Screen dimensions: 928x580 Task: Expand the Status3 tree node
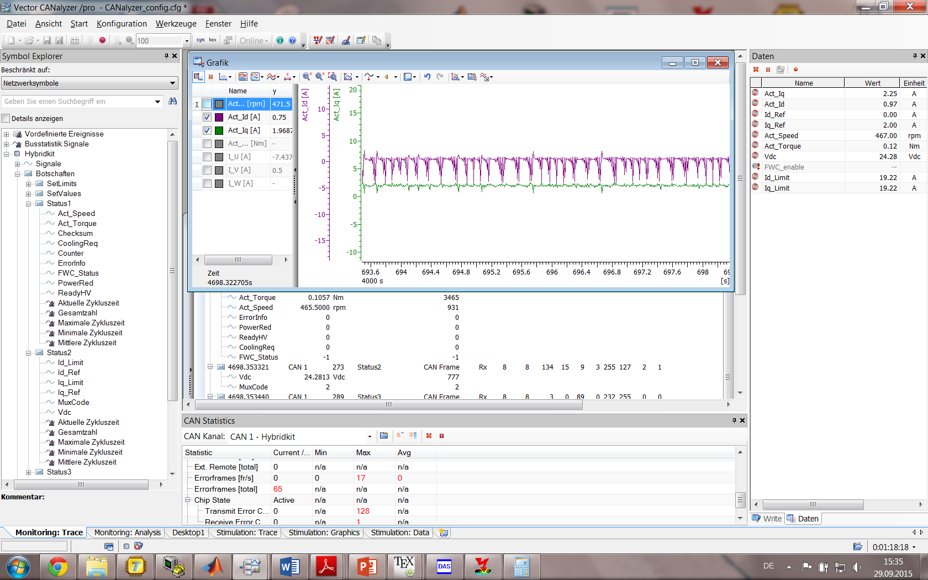tap(29, 472)
